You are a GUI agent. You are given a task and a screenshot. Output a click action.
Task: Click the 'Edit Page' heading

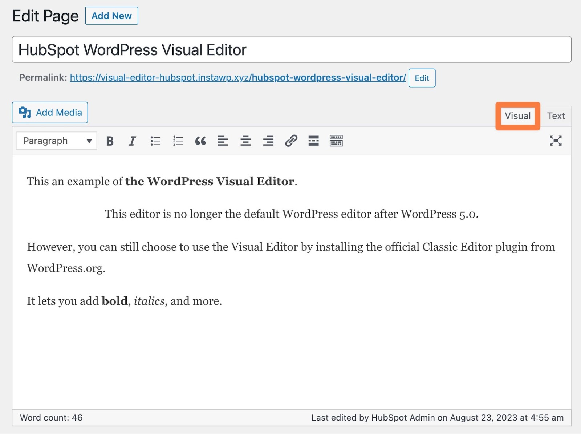(x=45, y=16)
